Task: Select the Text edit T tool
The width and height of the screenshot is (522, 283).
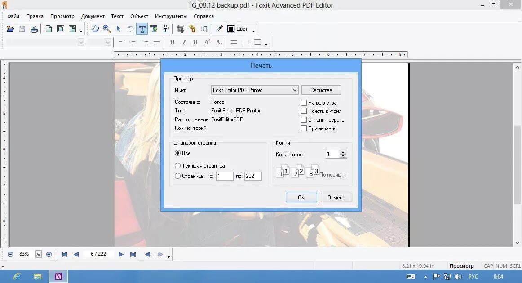Action: [142, 29]
